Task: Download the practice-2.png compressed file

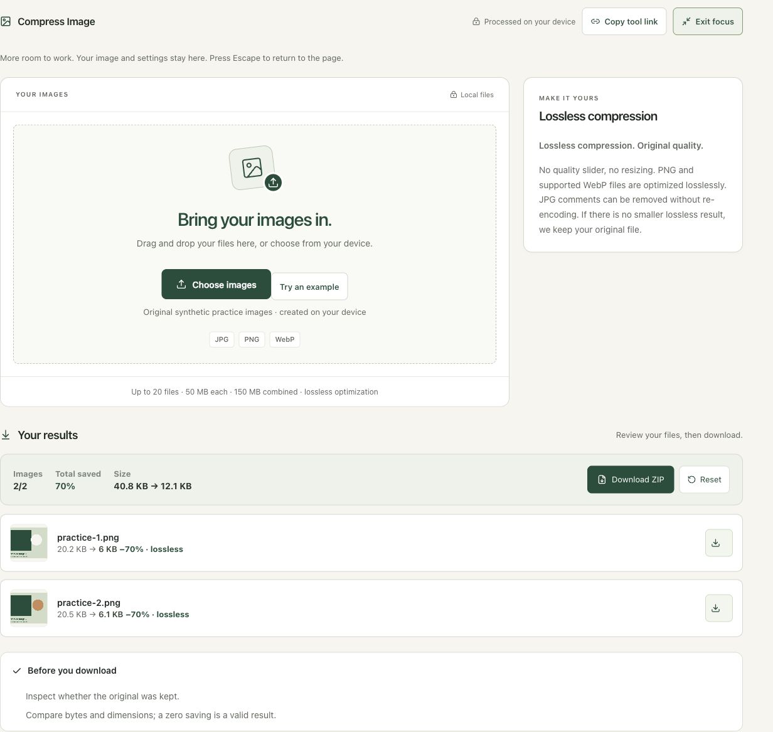Action: 719,608
